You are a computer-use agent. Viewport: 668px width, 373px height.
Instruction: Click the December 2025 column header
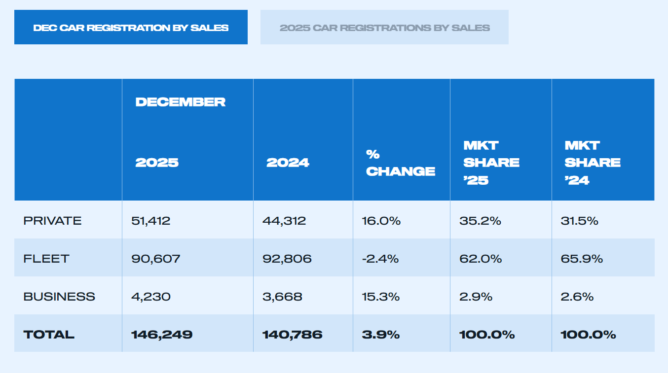click(157, 163)
